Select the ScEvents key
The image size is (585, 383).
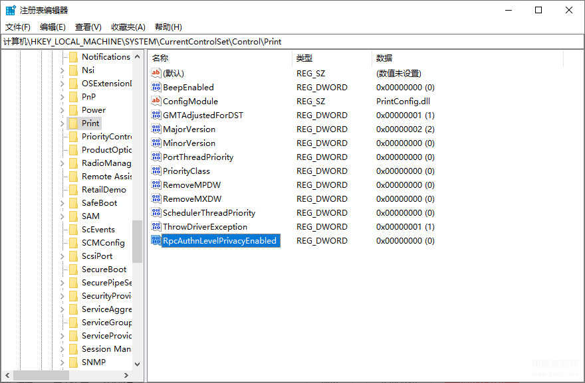98,230
